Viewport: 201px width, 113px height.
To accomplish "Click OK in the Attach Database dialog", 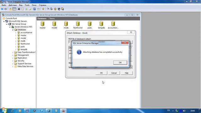I will (x=101, y=73).
